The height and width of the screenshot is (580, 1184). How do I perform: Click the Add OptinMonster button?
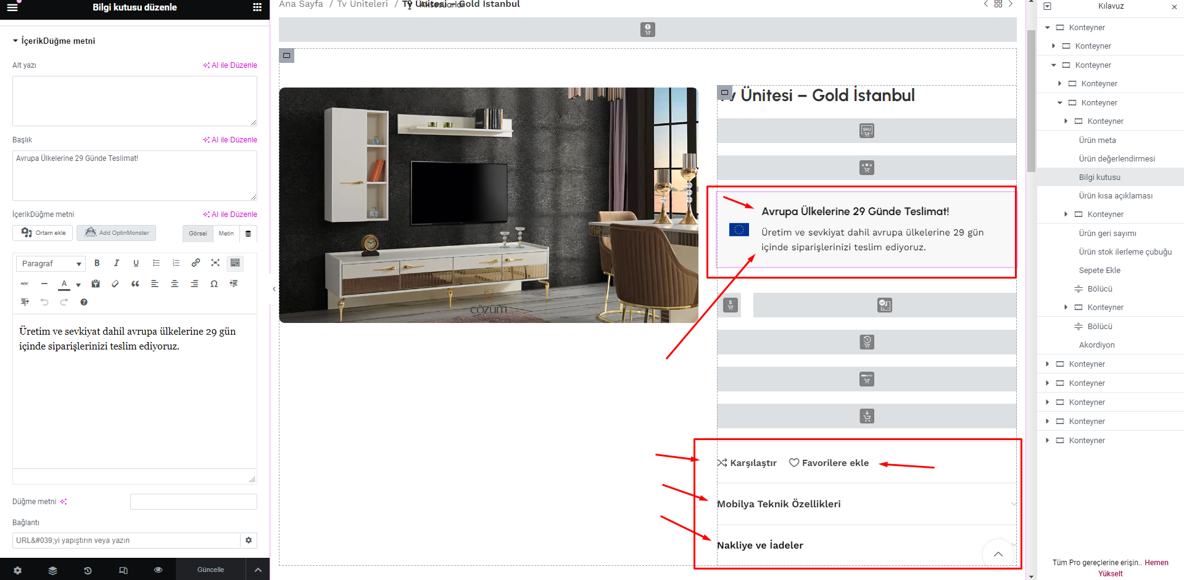117,233
